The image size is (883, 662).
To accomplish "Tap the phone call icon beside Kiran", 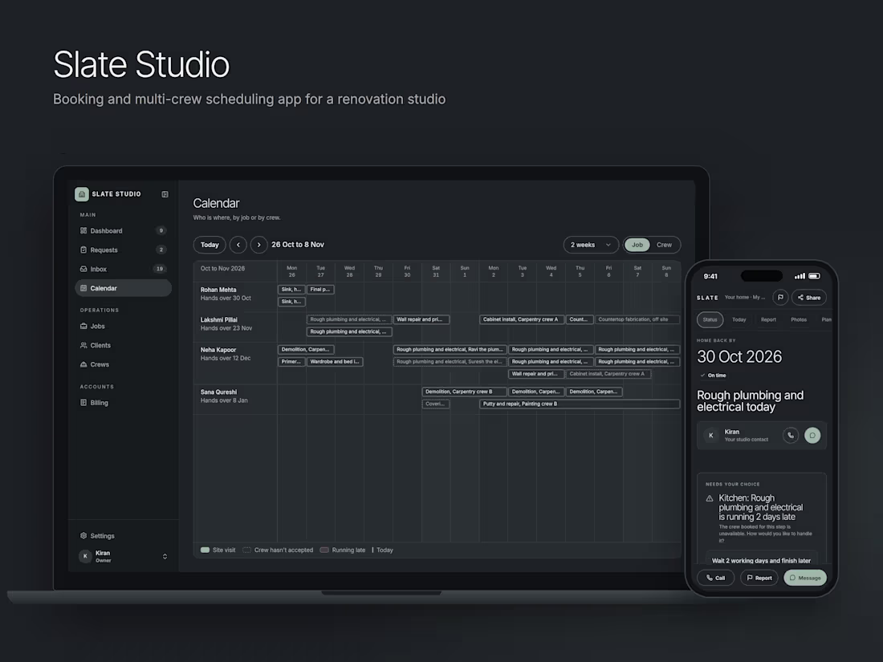I will click(x=791, y=435).
